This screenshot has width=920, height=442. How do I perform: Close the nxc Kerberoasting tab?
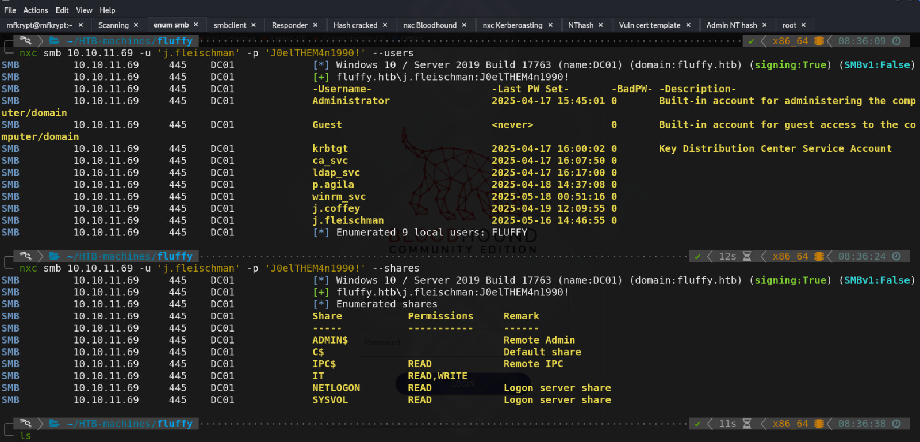tap(550, 25)
